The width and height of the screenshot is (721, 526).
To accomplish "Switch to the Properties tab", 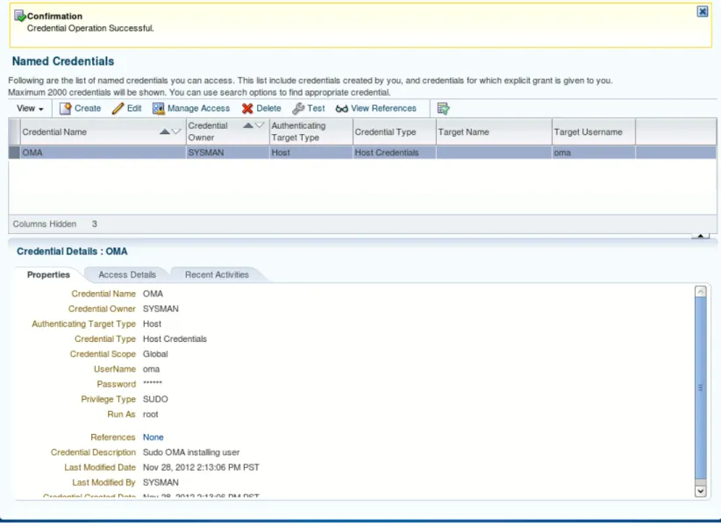I will 48,274.
